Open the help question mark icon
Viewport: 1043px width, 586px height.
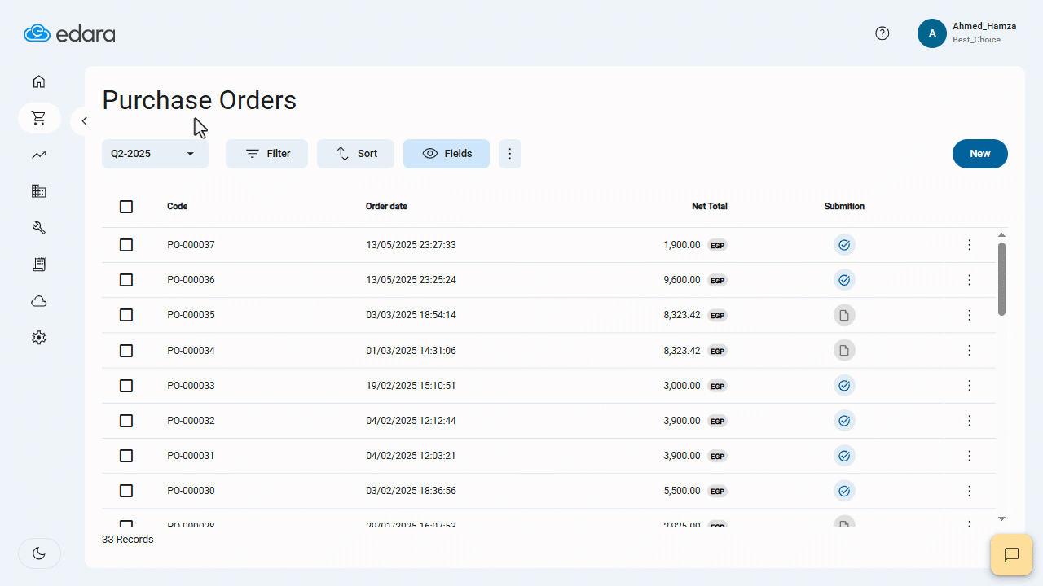click(882, 33)
